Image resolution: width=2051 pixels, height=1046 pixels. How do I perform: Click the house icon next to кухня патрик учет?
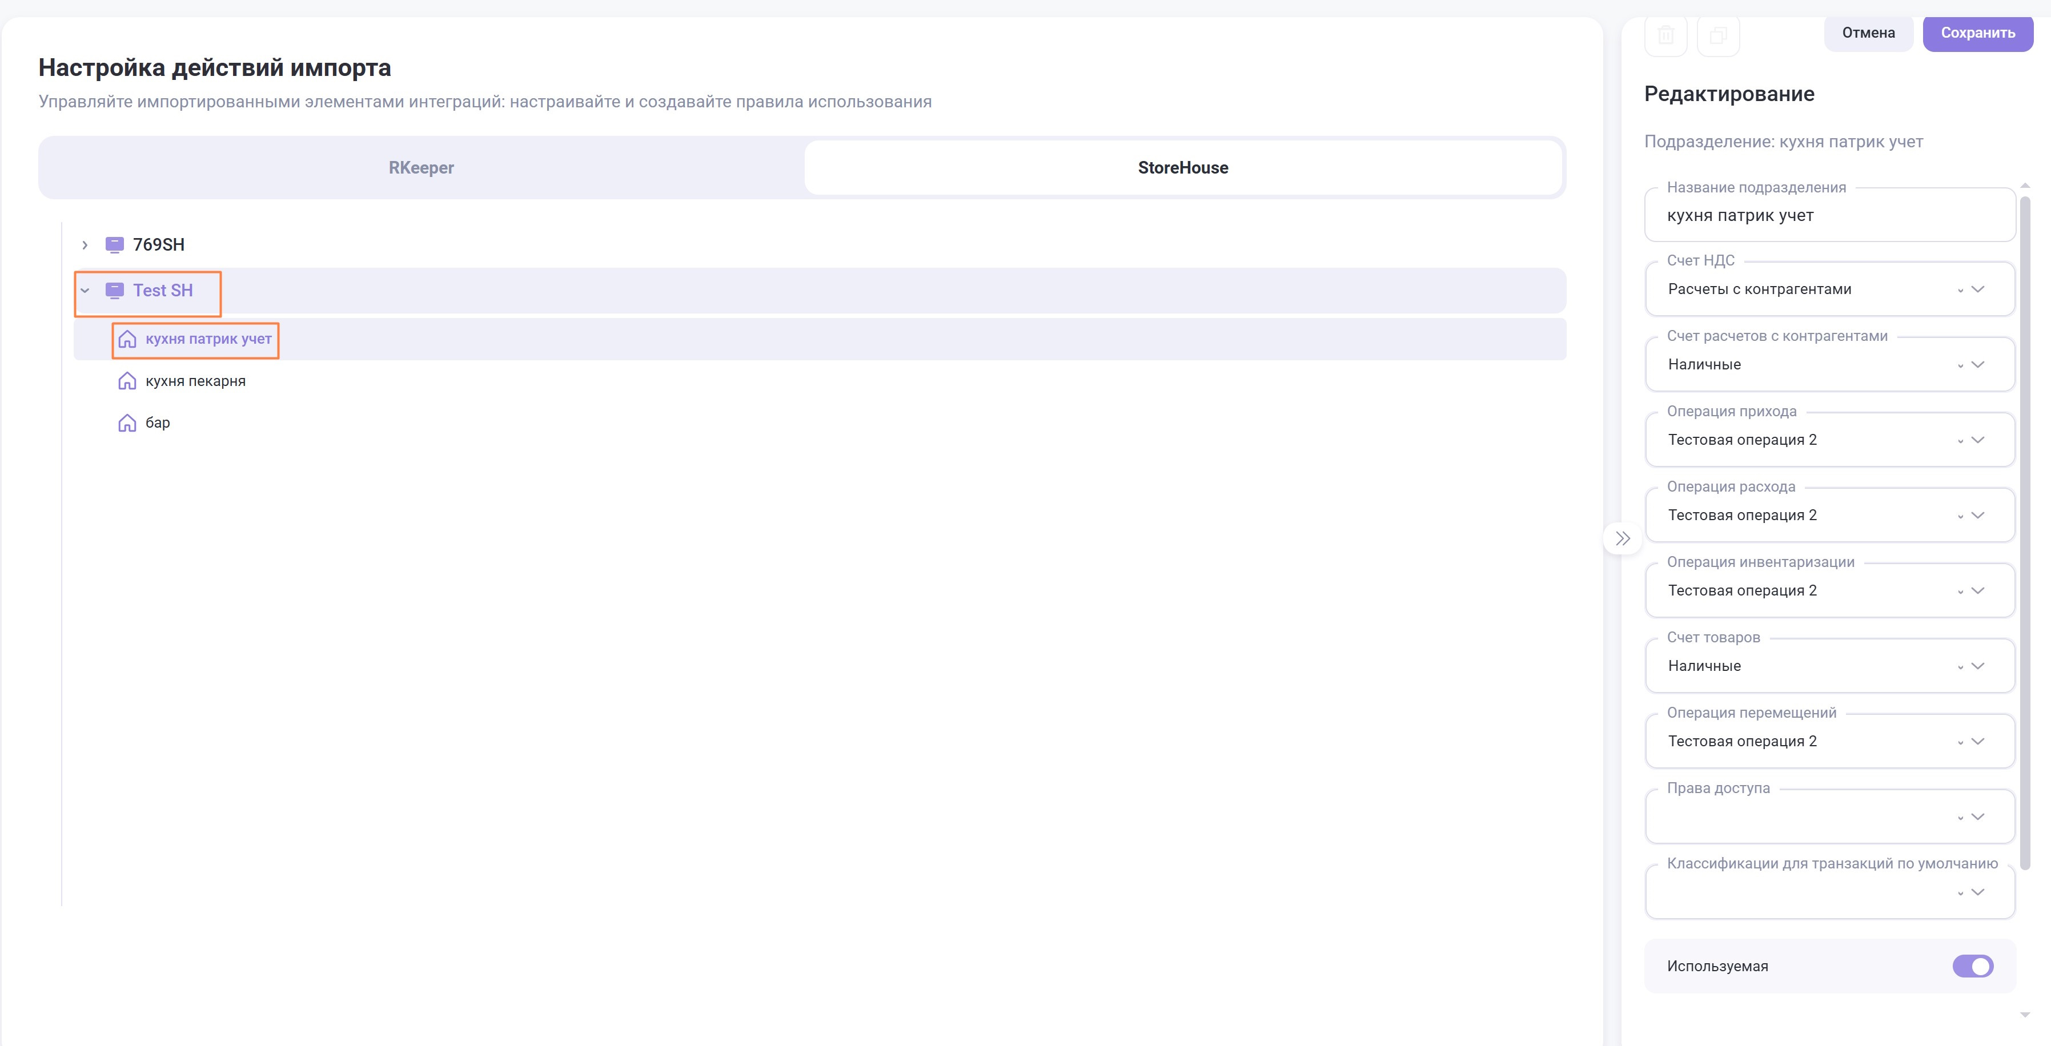coord(127,339)
